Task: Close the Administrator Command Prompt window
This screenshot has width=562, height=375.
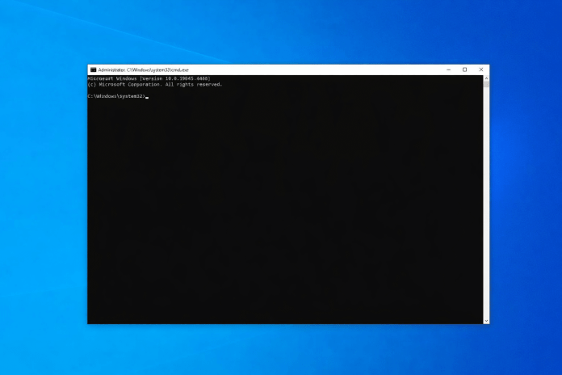Action: pos(481,70)
